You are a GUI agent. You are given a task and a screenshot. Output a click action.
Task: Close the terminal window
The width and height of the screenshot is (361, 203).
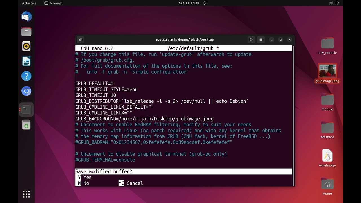pyautogui.click(x=290, y=40)
